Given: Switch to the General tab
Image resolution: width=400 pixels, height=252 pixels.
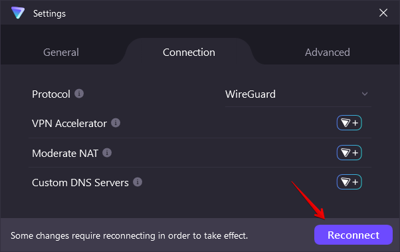Looking at the screenshot, I should point(61,53).
